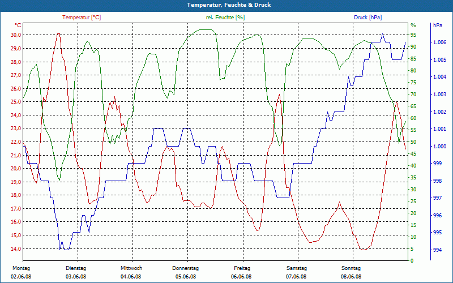Click the green "10" humidity axis value
Screen dimensions: 453x283
[x=413, y=237]
